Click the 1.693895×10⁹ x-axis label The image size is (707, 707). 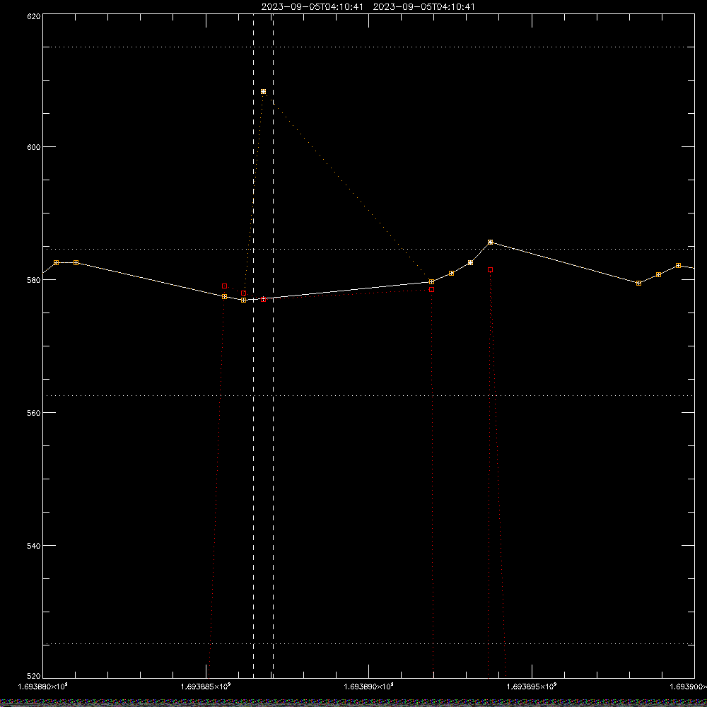pos(532,686)
